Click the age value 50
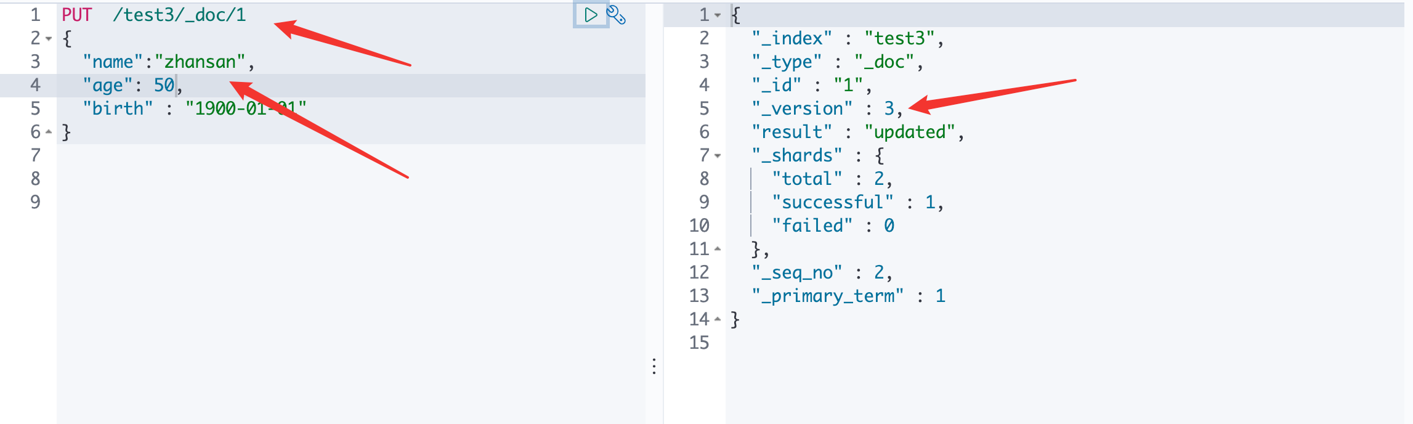Viewport: 1413px width, 424px height. (x=164, y=85)
